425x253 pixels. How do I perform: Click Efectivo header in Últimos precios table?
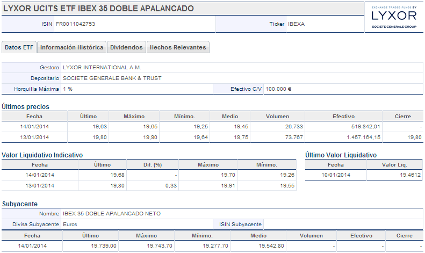click(x=343, y=116)
